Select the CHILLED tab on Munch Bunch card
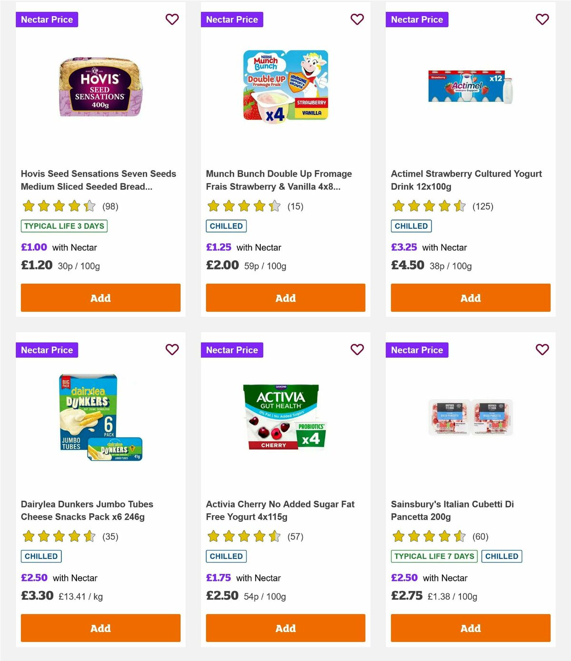Viewport: 571px width, 661px height. [x=226, y=226]
